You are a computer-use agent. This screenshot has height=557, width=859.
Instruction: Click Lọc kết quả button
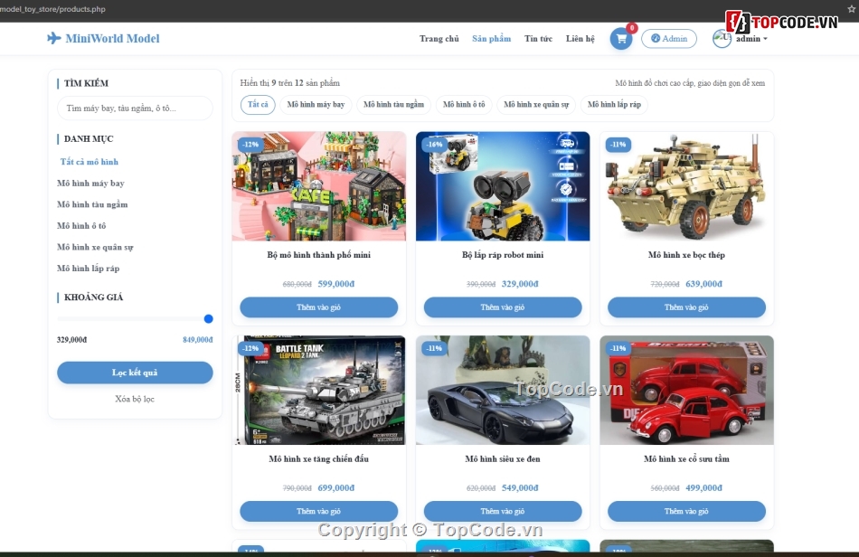[x=135, y=373]
